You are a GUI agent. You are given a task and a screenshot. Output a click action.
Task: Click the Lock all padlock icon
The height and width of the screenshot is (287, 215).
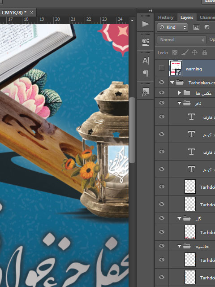(205, 53)
